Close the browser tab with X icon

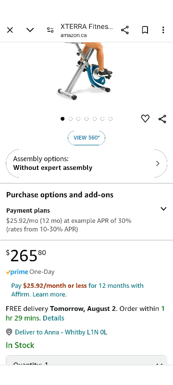10,30
